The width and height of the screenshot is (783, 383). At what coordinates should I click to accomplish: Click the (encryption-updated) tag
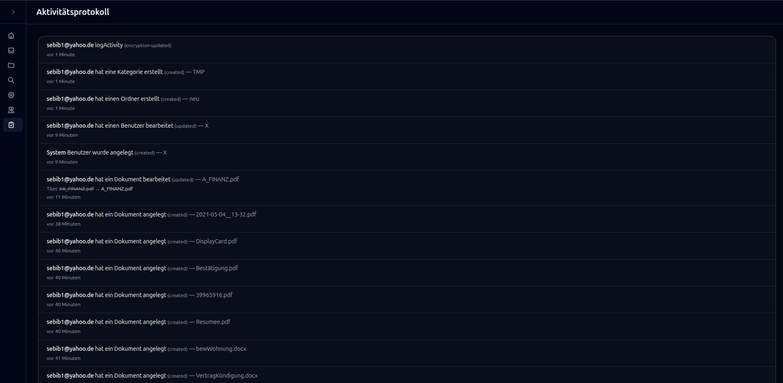[148, 45]
